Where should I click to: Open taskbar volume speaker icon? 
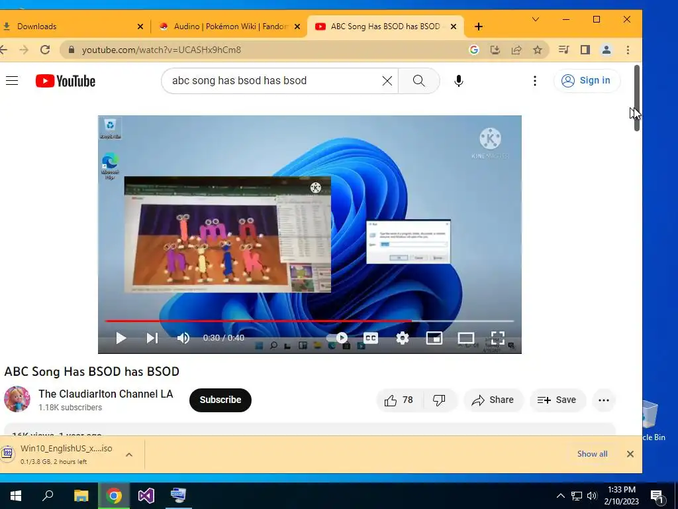pos(592,496)
